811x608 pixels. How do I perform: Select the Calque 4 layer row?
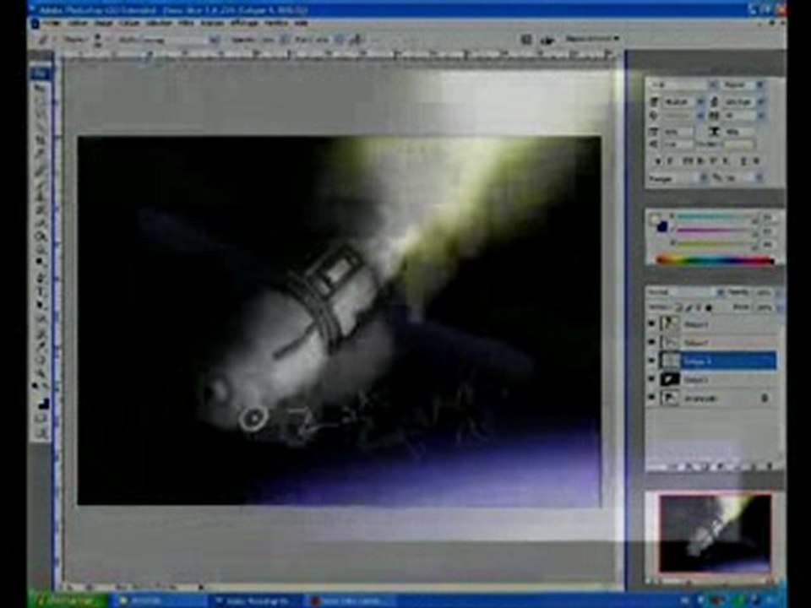coord(717,361)
